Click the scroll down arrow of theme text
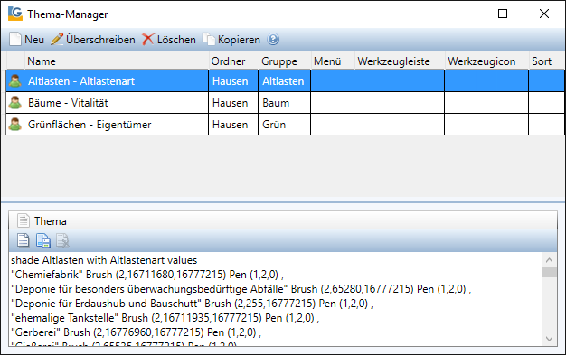 [x=549, y=339]
